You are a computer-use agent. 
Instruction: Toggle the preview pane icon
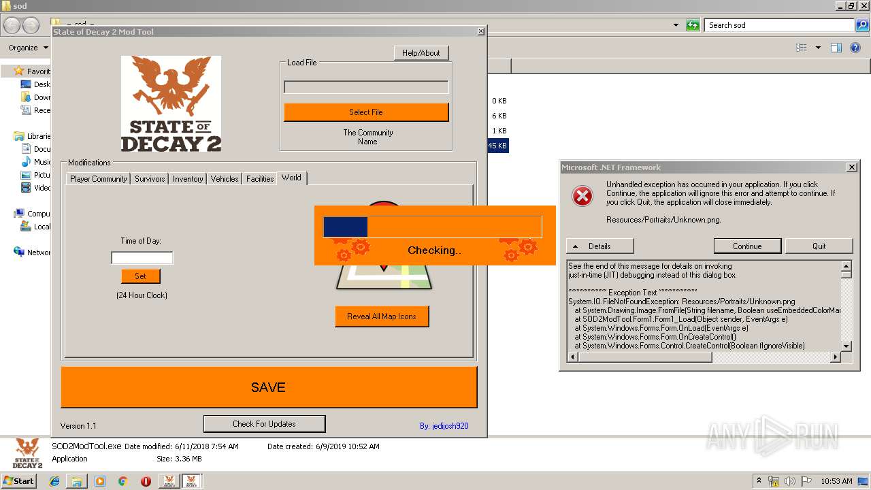coord(836,48)
